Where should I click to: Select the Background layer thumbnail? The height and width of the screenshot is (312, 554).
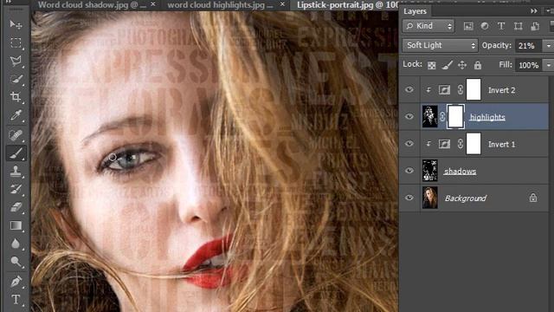[430, 198]
